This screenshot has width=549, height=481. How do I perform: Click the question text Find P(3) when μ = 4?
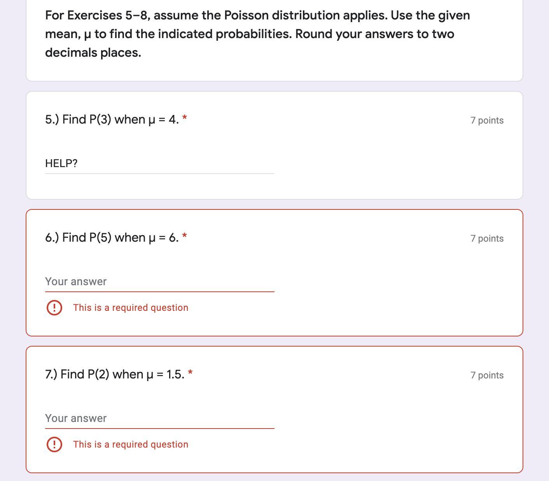[x=112, y=119]
